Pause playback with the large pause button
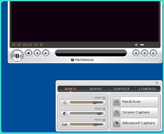The height and width of the screenshot is (134, 164). coord(17,56)
